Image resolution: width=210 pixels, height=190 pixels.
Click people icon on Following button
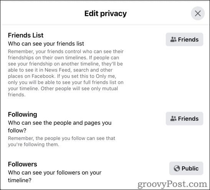point(173,119)
